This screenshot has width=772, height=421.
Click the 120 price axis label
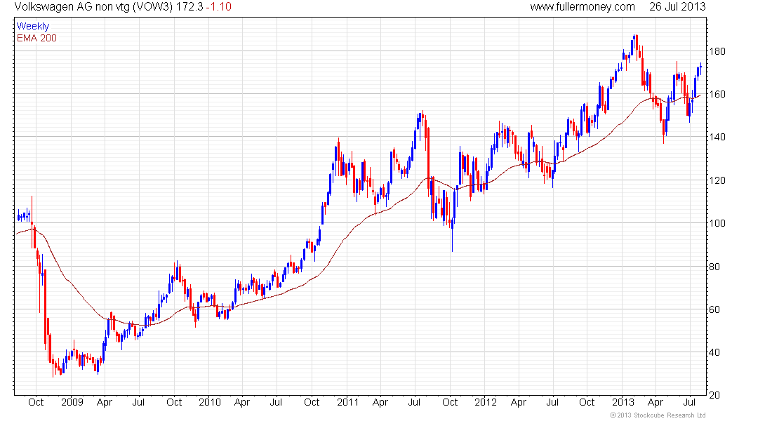click(717, 180)
